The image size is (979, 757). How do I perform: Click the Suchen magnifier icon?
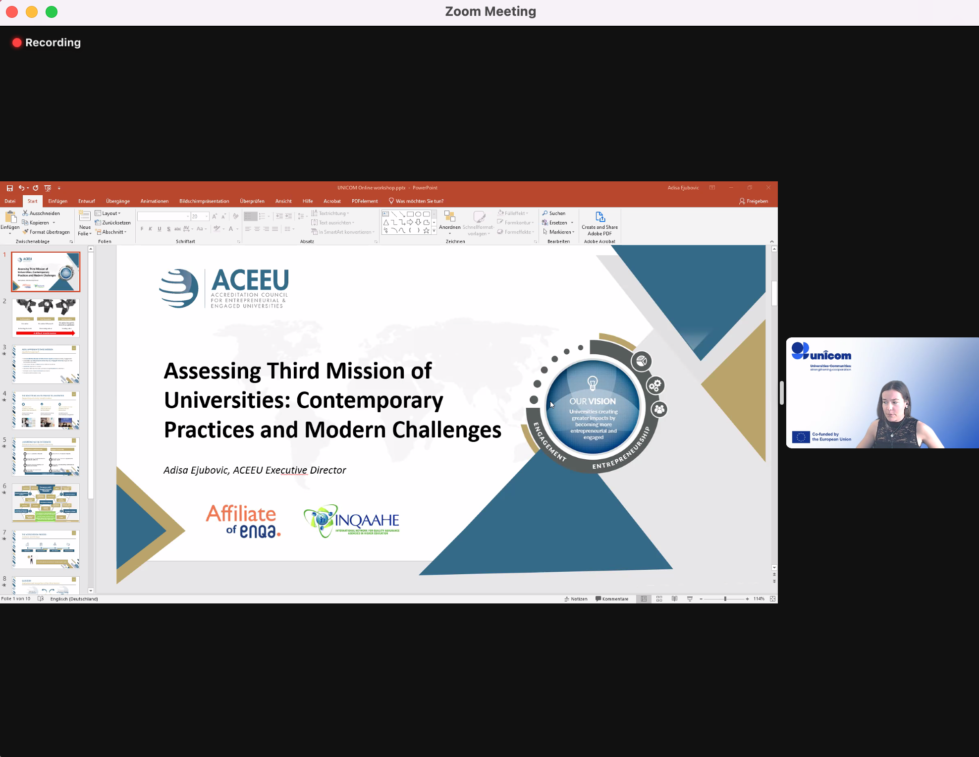[545, 213]
